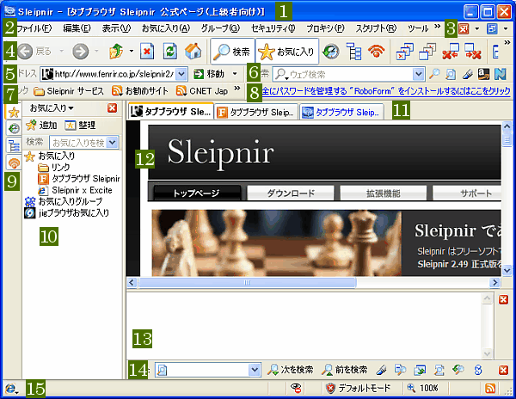
Task: Click the blocked-eye icon in status bar
Action: coord(296,388)
